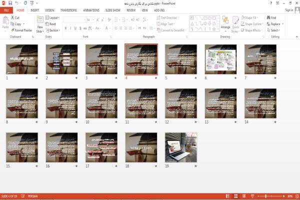Toggle Align Right paragraph
This screenshot has height=200, width=300.
125,28
